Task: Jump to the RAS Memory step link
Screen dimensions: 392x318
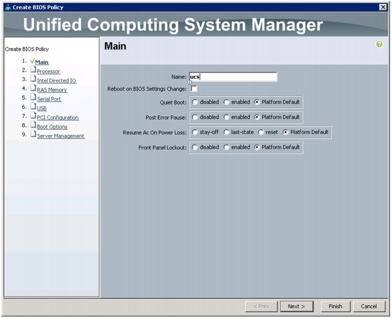Action: coord(52,90)
